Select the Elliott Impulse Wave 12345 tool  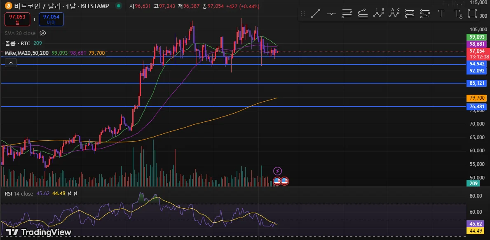pyautogui.click(x=378, y=14)
